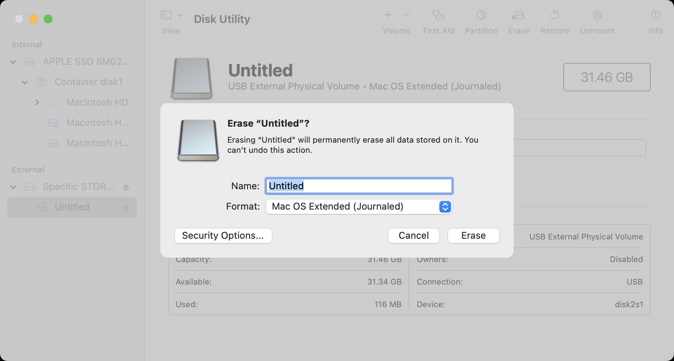Add a volume with plus icon

pyautogui.click(x=388, y=15)
